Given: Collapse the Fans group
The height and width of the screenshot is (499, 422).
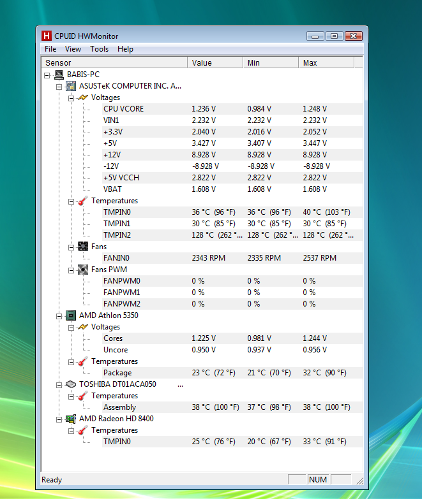Looking at the screenshot, I should 71,248.
